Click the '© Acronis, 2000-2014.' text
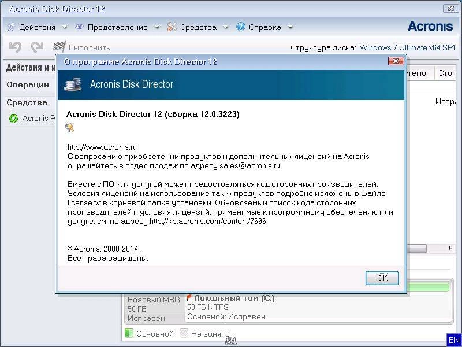This screenshot has height=347, width=462. click(x=103, y=249)
